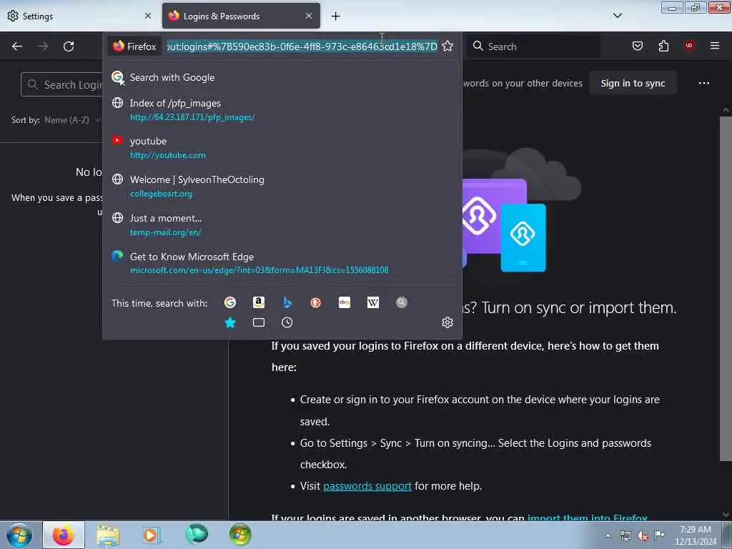Close the Settings tab

tap(148, 16)
